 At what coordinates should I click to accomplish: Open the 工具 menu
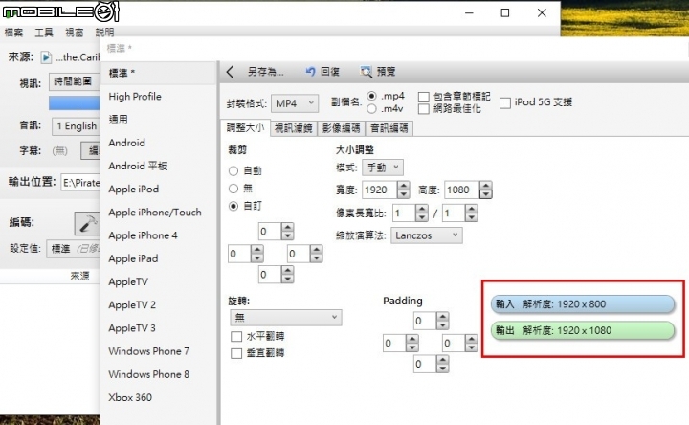[44, 33]
